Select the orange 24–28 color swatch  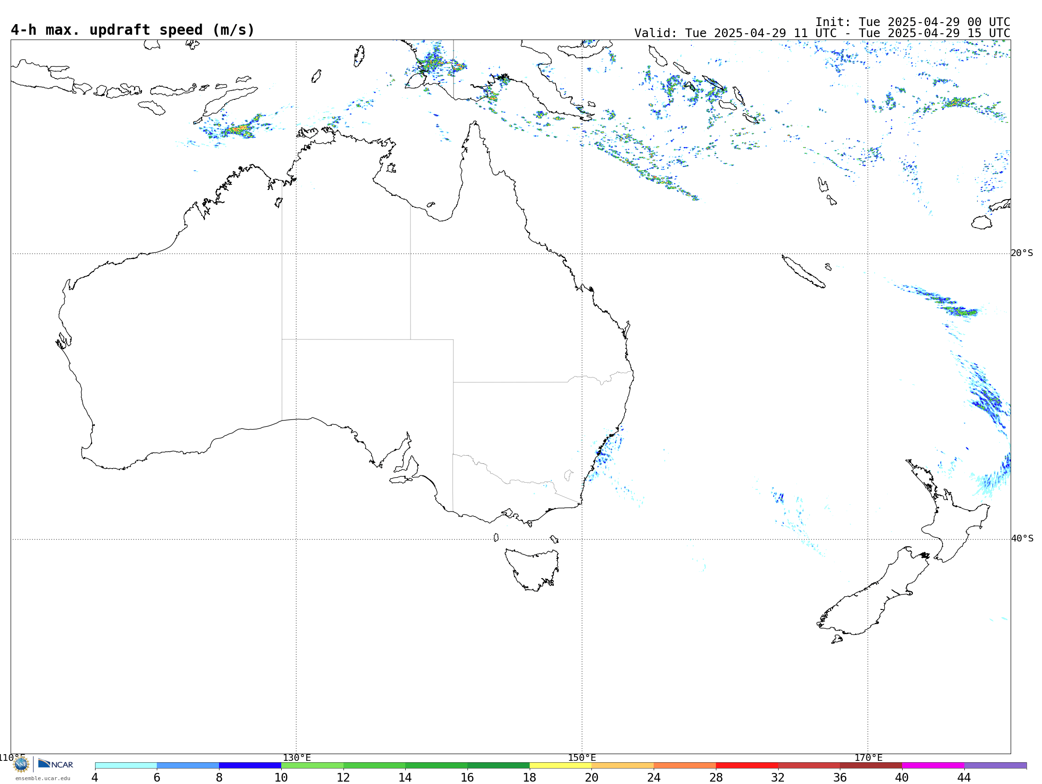685,765
